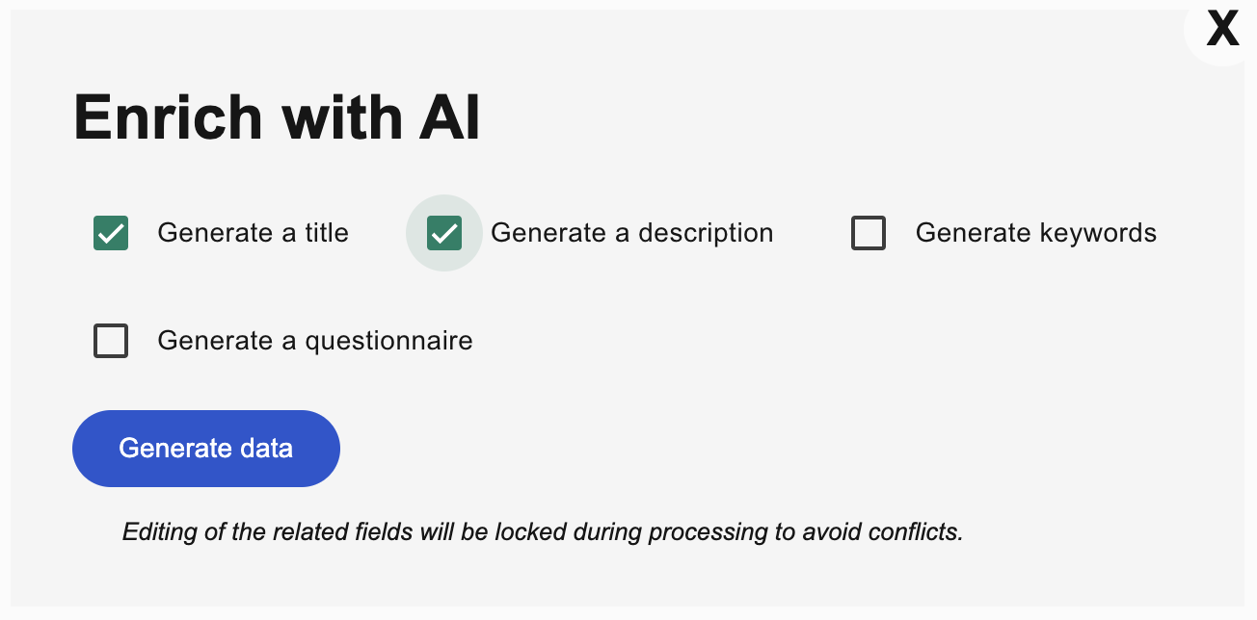
Task: Uncheck the "Generate a description" checkbox
Action: click(444, 233)
